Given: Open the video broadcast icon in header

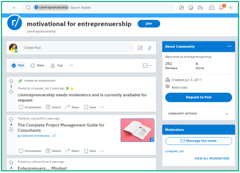Looking at the screenshot, I should point(200,7).
